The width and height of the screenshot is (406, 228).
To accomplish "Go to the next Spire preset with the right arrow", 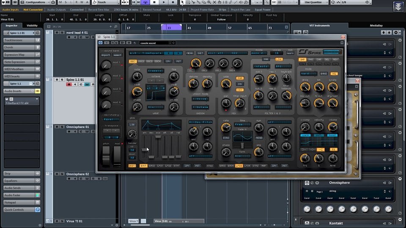I will [x=178, y=53].
